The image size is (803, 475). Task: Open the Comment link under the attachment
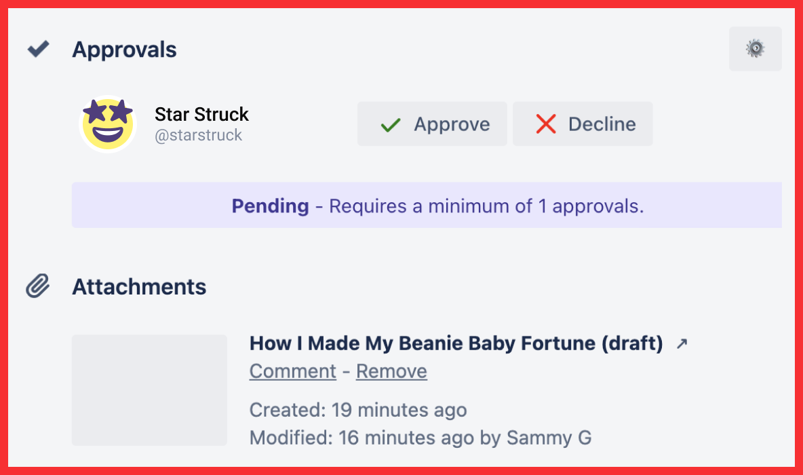(292, 371)
